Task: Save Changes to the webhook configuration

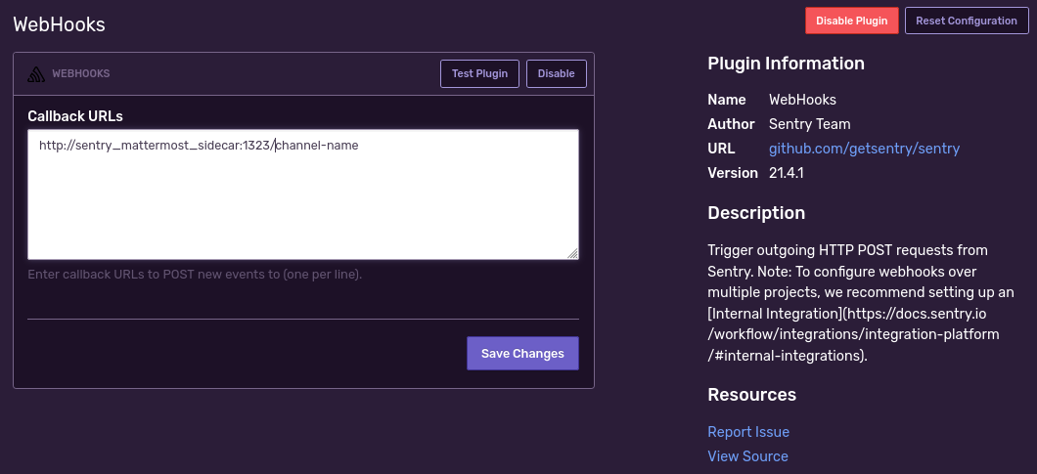Action: [x=522, y=353]
